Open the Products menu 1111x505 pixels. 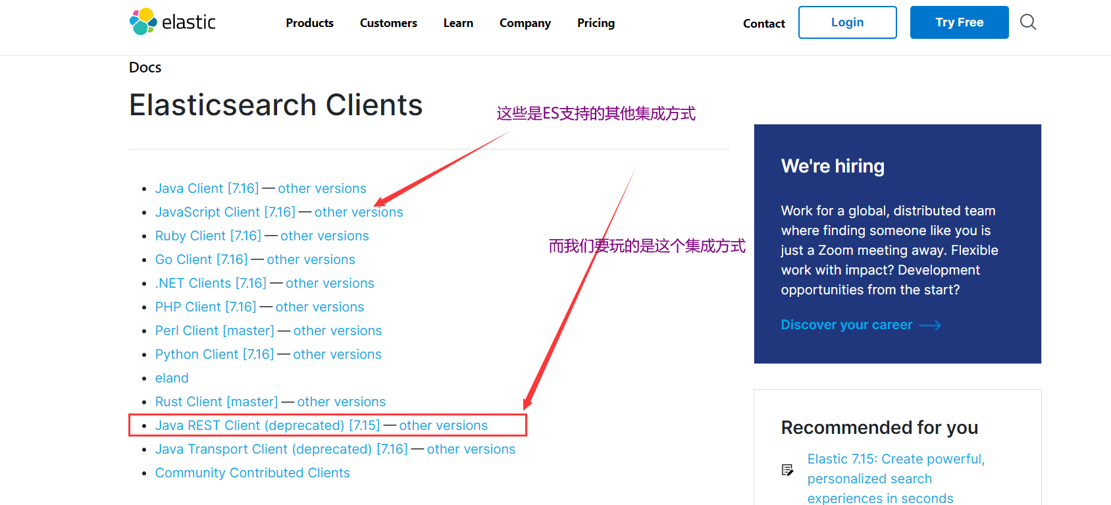(x=309, y=23)
